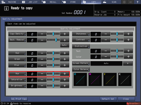Increase Blue level with plus button

pyautogui.click(x=65, y=65)
